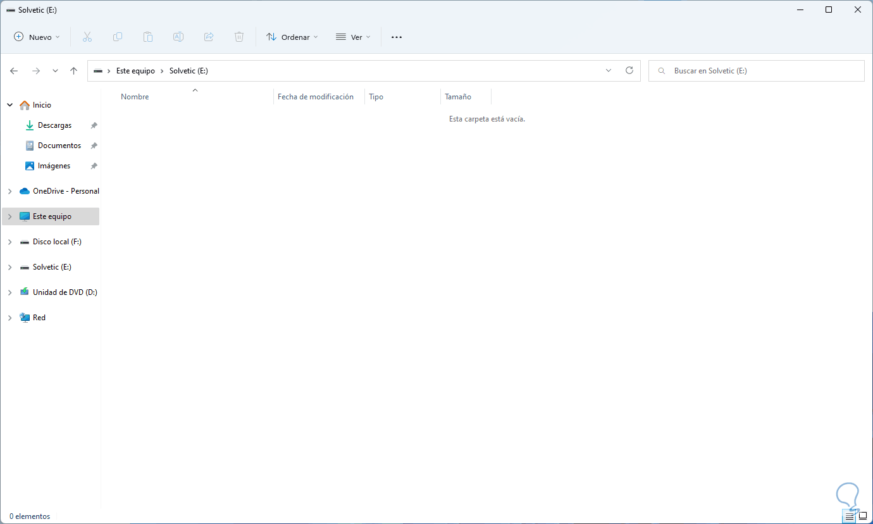Viewport: 873px width, 524px height.
Task: Expand the Disco local (F:) node
Action: coord(9,242)
